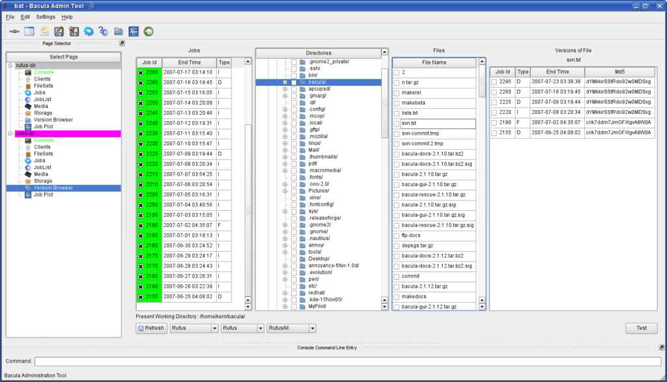This screenshot has height=382, width=667.
Task: Click the connect plug icon in toolbar
Action: point(14,31)
